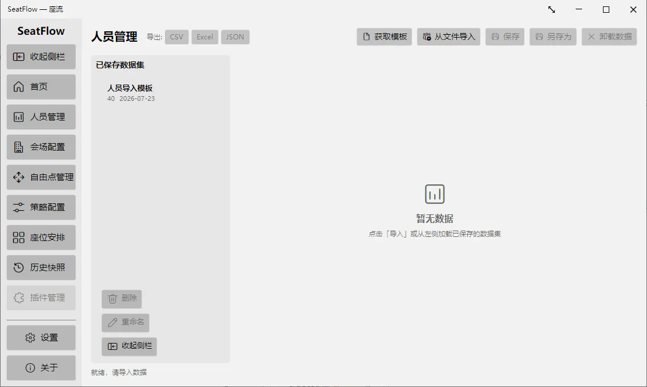The image size is (647, 387).
Task: Export data as CSV
Action: (177, 37)
